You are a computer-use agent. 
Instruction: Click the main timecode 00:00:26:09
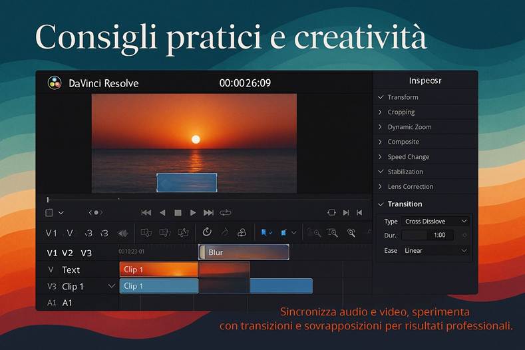click(x=245, y=83)
